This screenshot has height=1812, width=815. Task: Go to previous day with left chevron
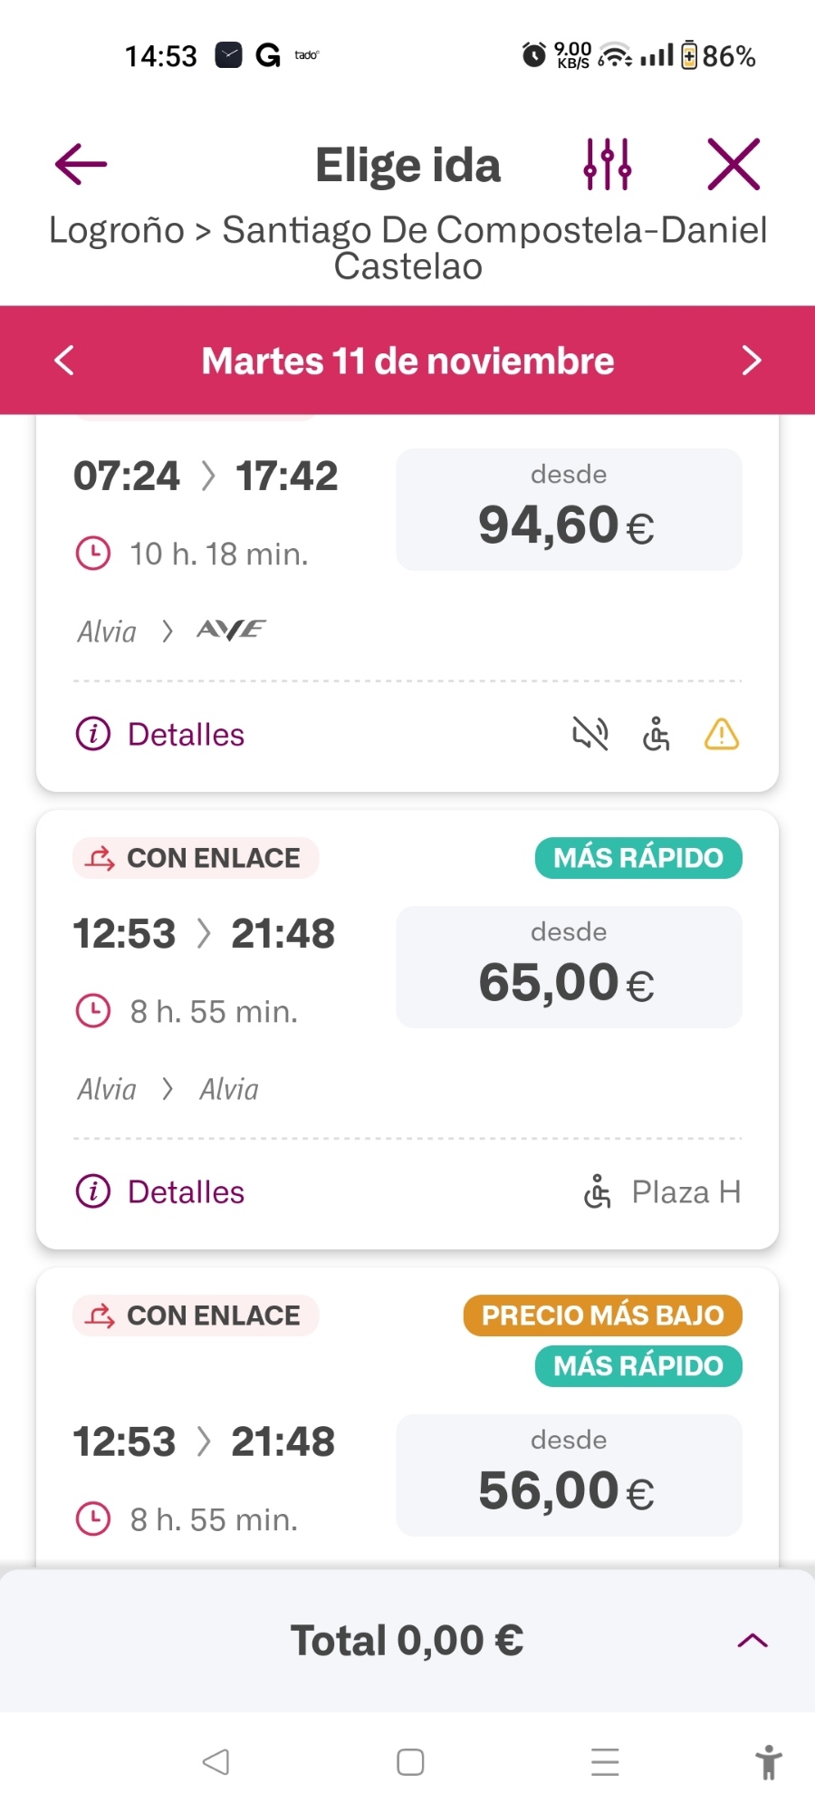[64, 361]
